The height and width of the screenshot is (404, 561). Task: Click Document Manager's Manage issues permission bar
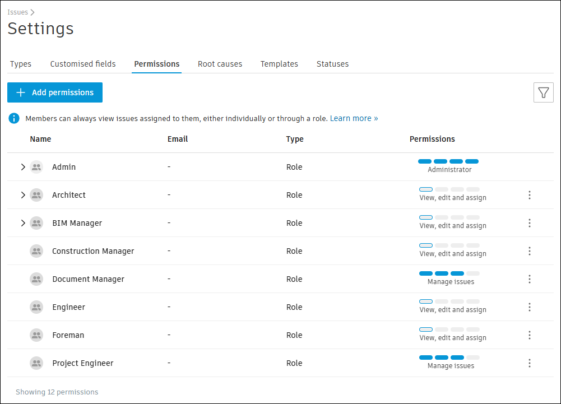[x=449, y=273]
